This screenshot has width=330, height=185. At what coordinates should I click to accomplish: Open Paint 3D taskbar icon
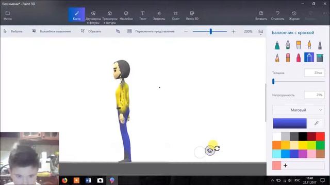pyautogui.click(x=112, y=180)
